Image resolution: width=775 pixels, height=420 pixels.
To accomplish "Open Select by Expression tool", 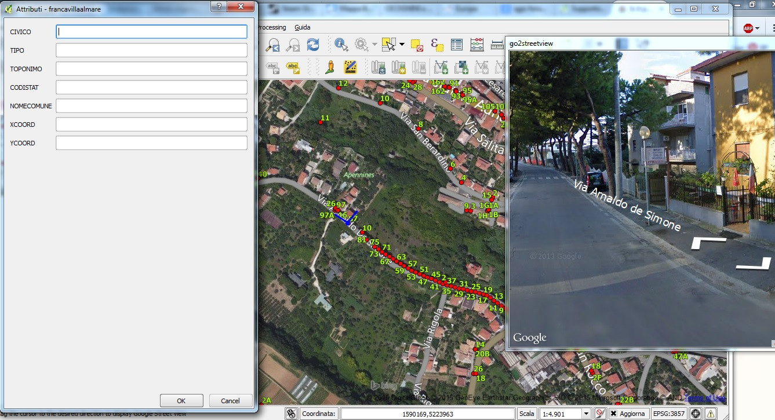I will 437,45.
